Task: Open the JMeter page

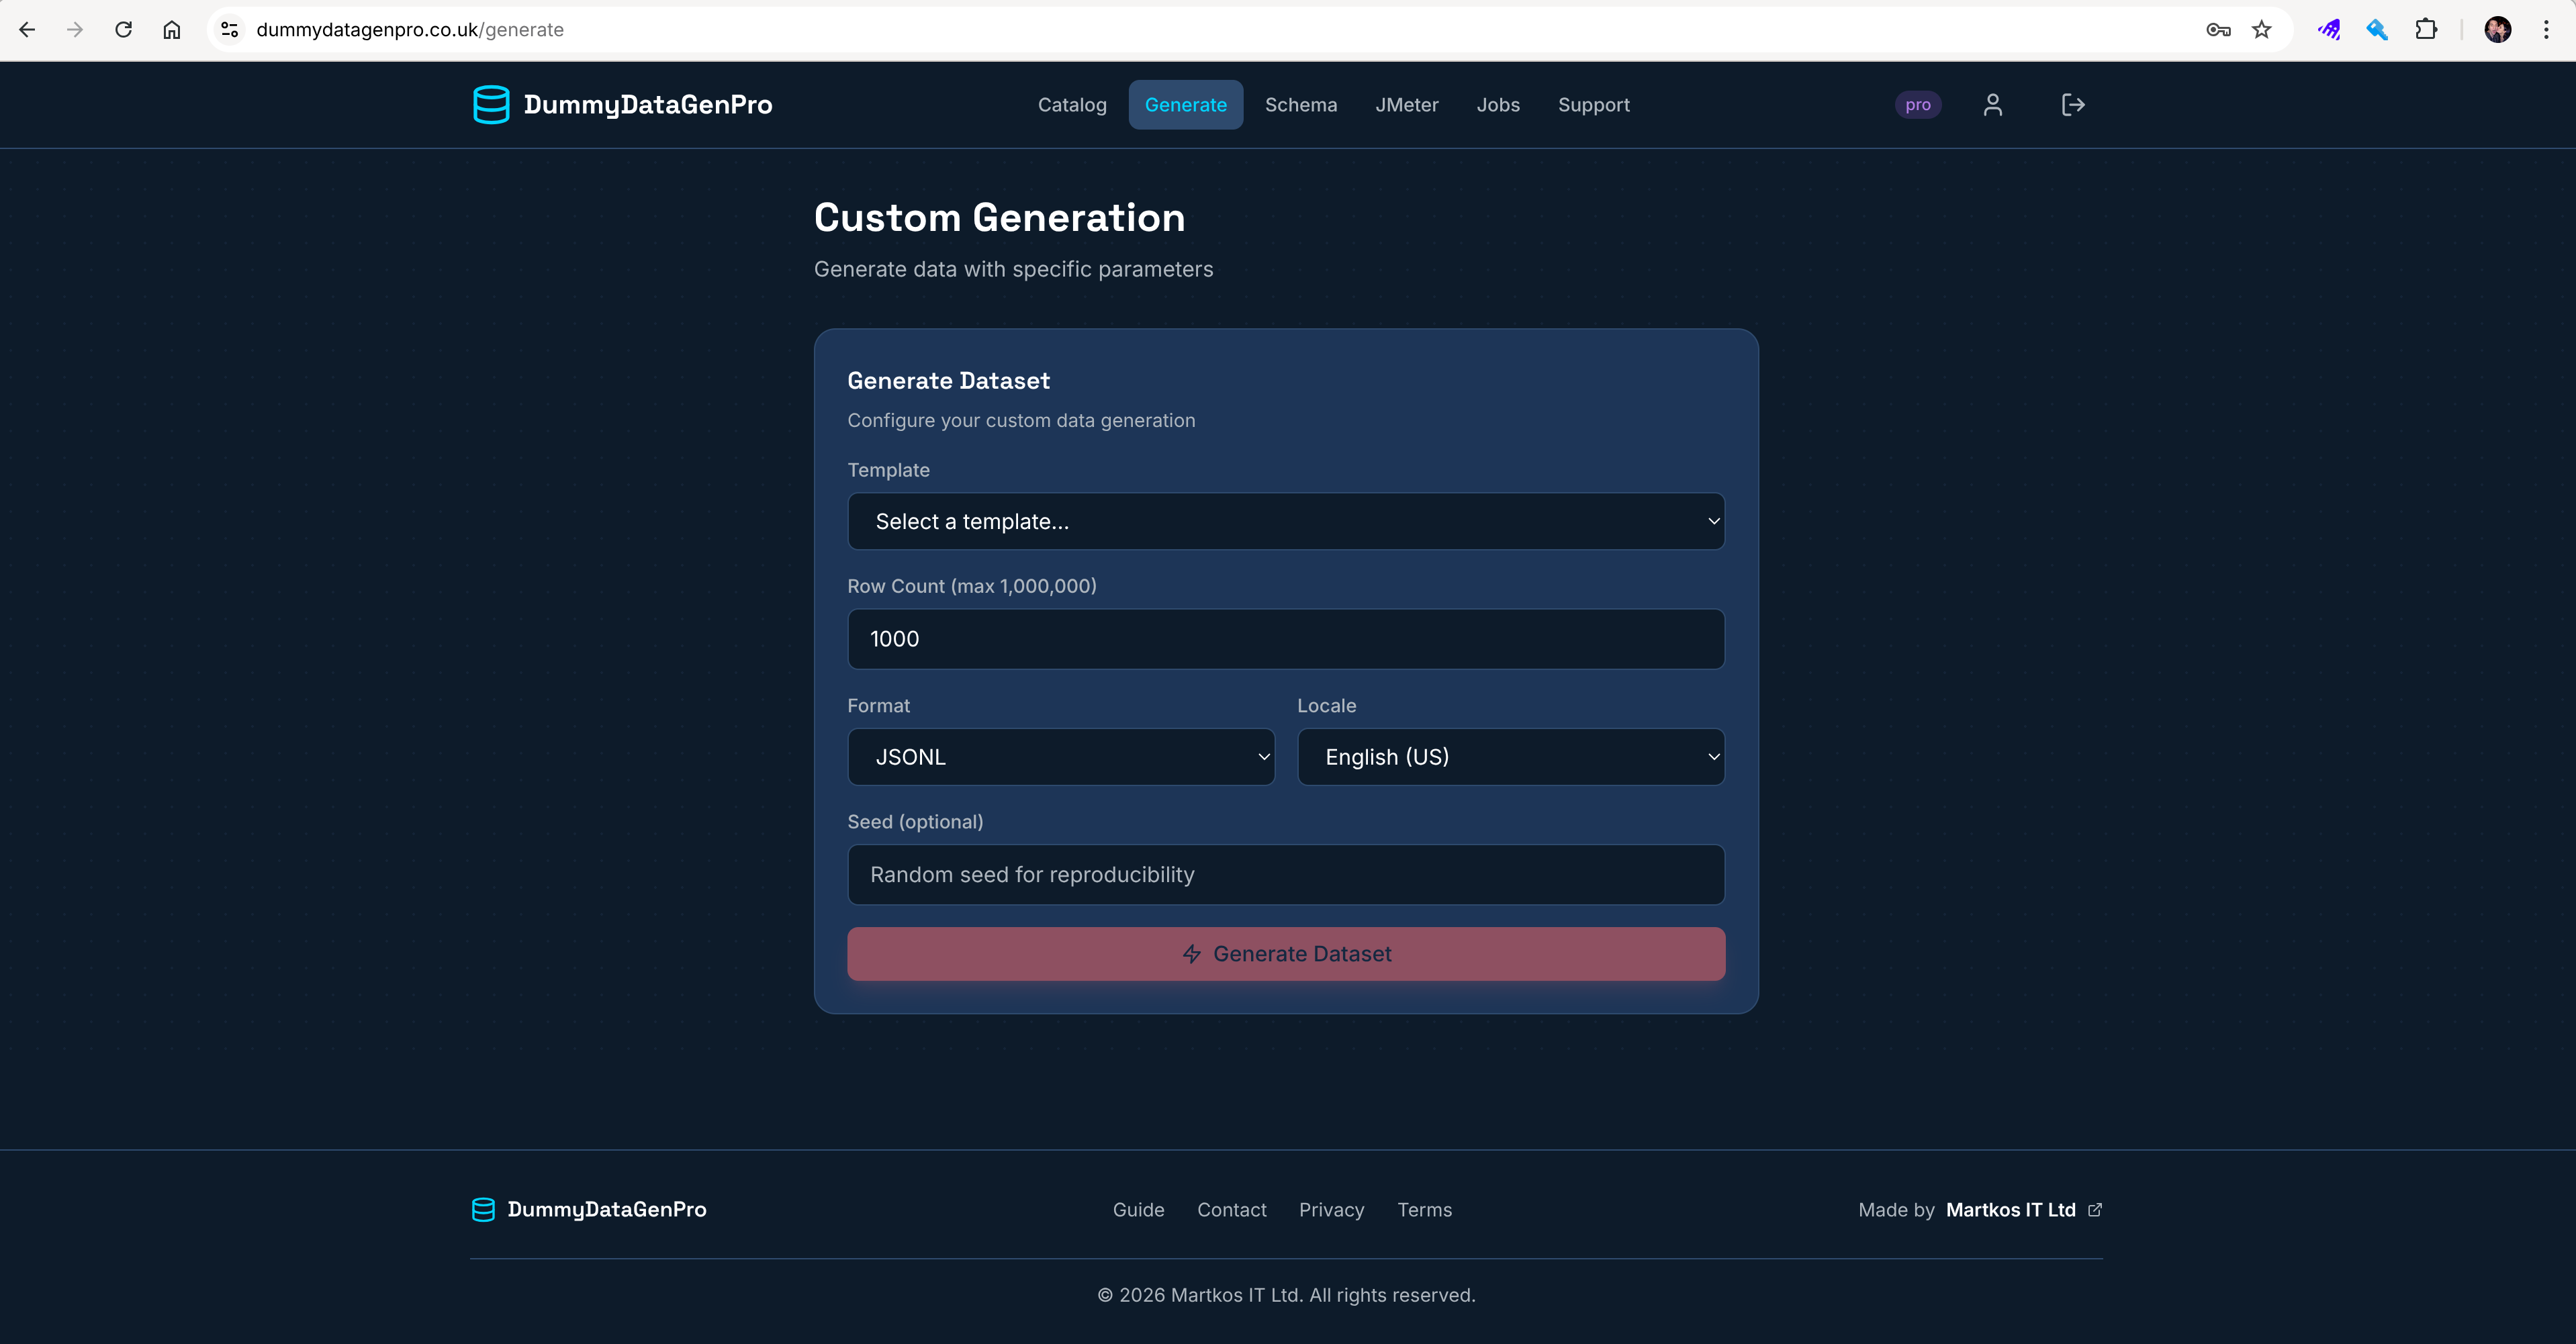Action: [x=1406, y=104]
